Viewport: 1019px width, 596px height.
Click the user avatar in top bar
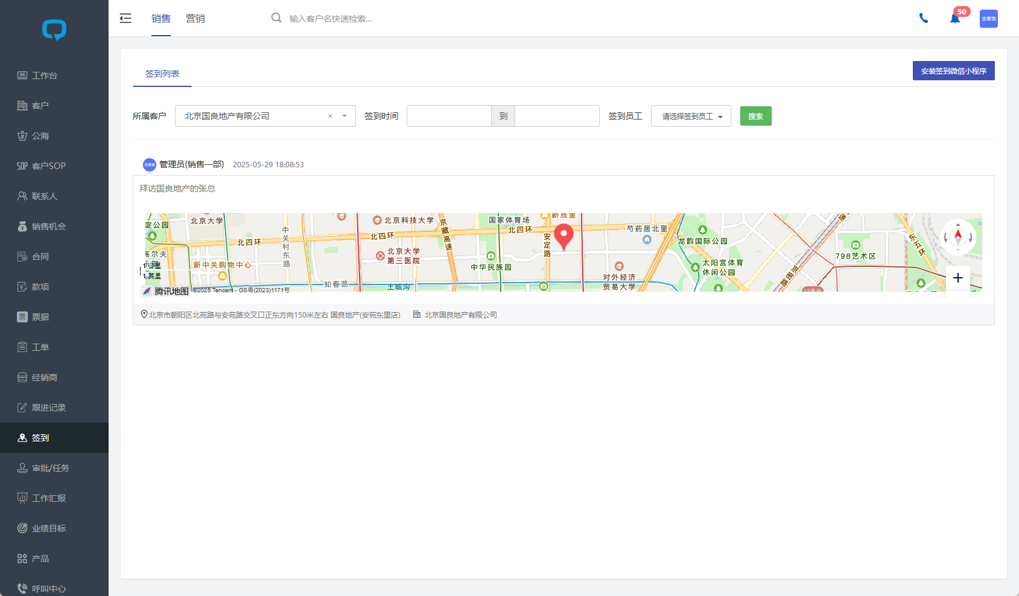tap(988, 18)
